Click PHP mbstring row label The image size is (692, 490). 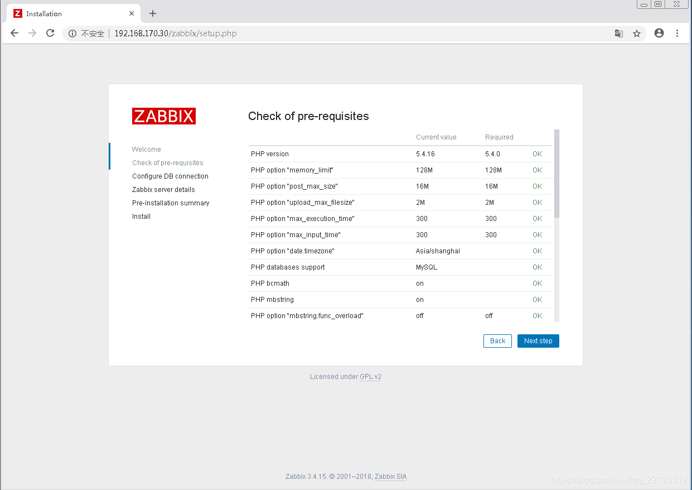272,300
